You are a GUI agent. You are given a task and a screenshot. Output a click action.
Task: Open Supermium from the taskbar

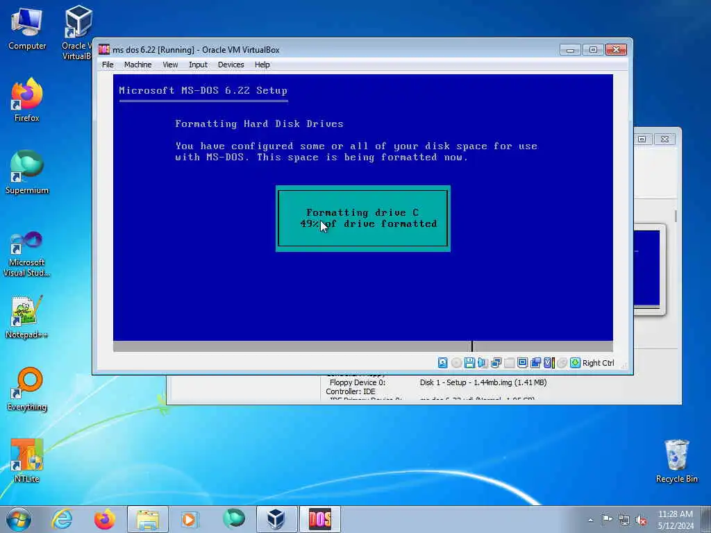coord(233,519)
